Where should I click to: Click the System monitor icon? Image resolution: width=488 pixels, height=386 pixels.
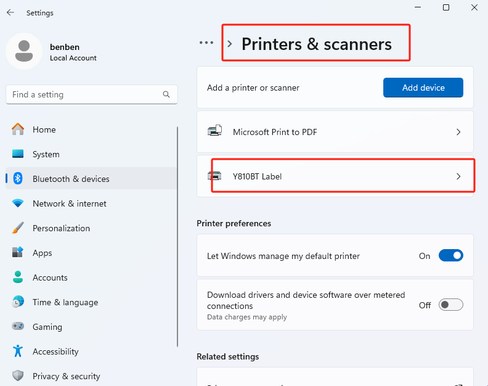click(x=18, y=154)
